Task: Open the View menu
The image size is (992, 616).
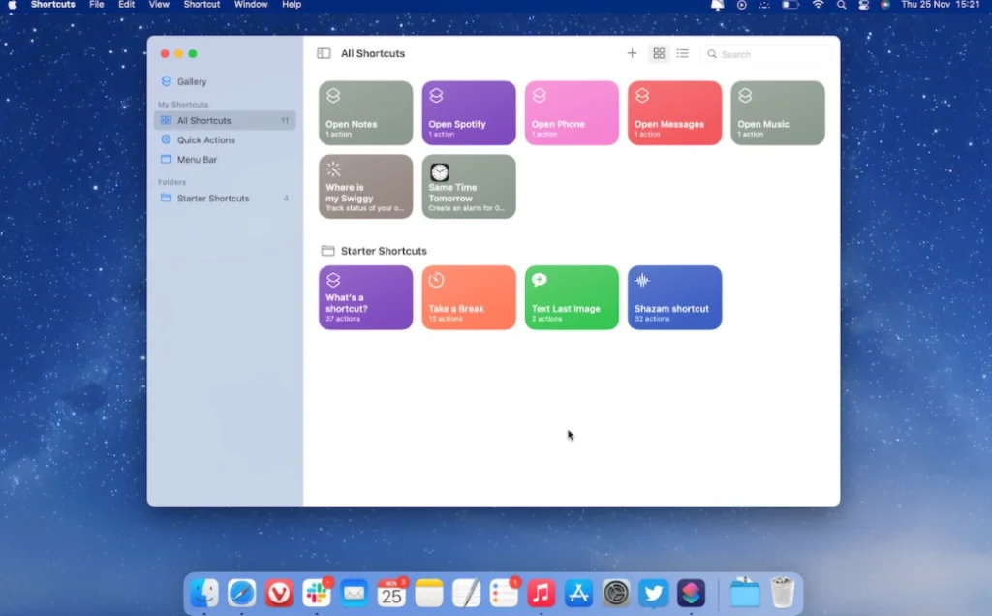Action: [159, 5]
